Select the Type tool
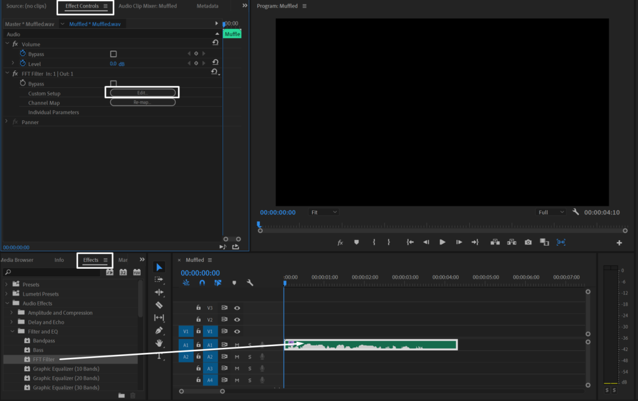638x401 pixels. (159, 356)
